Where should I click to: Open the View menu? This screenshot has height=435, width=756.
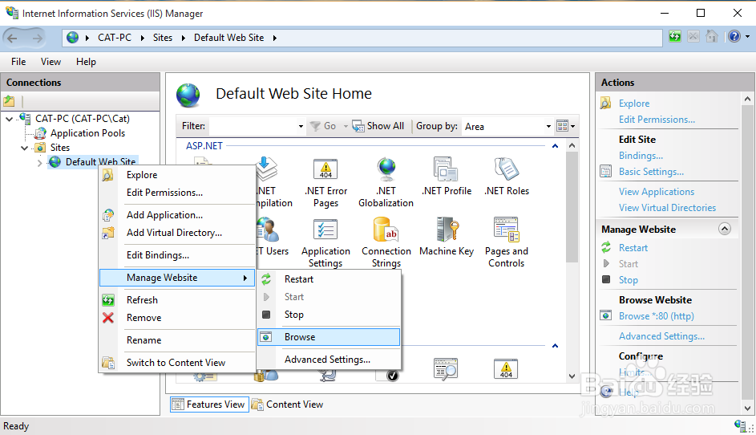coord(51,62)
